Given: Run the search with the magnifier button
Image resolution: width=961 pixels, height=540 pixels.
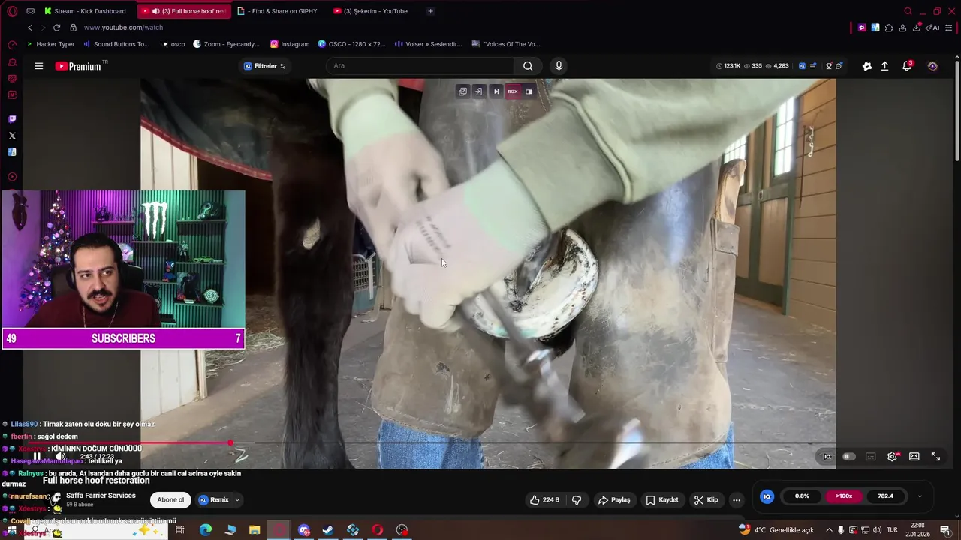Looking at the screenshot, I should click(x=528, y=66).
